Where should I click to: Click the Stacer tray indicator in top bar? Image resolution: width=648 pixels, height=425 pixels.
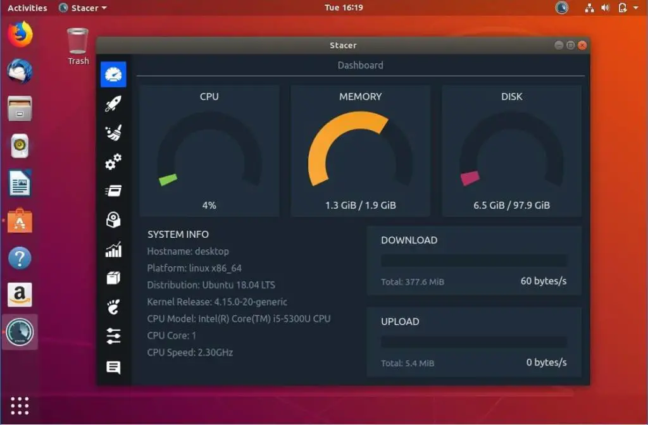pyautogui.click(x=562, y=8)
